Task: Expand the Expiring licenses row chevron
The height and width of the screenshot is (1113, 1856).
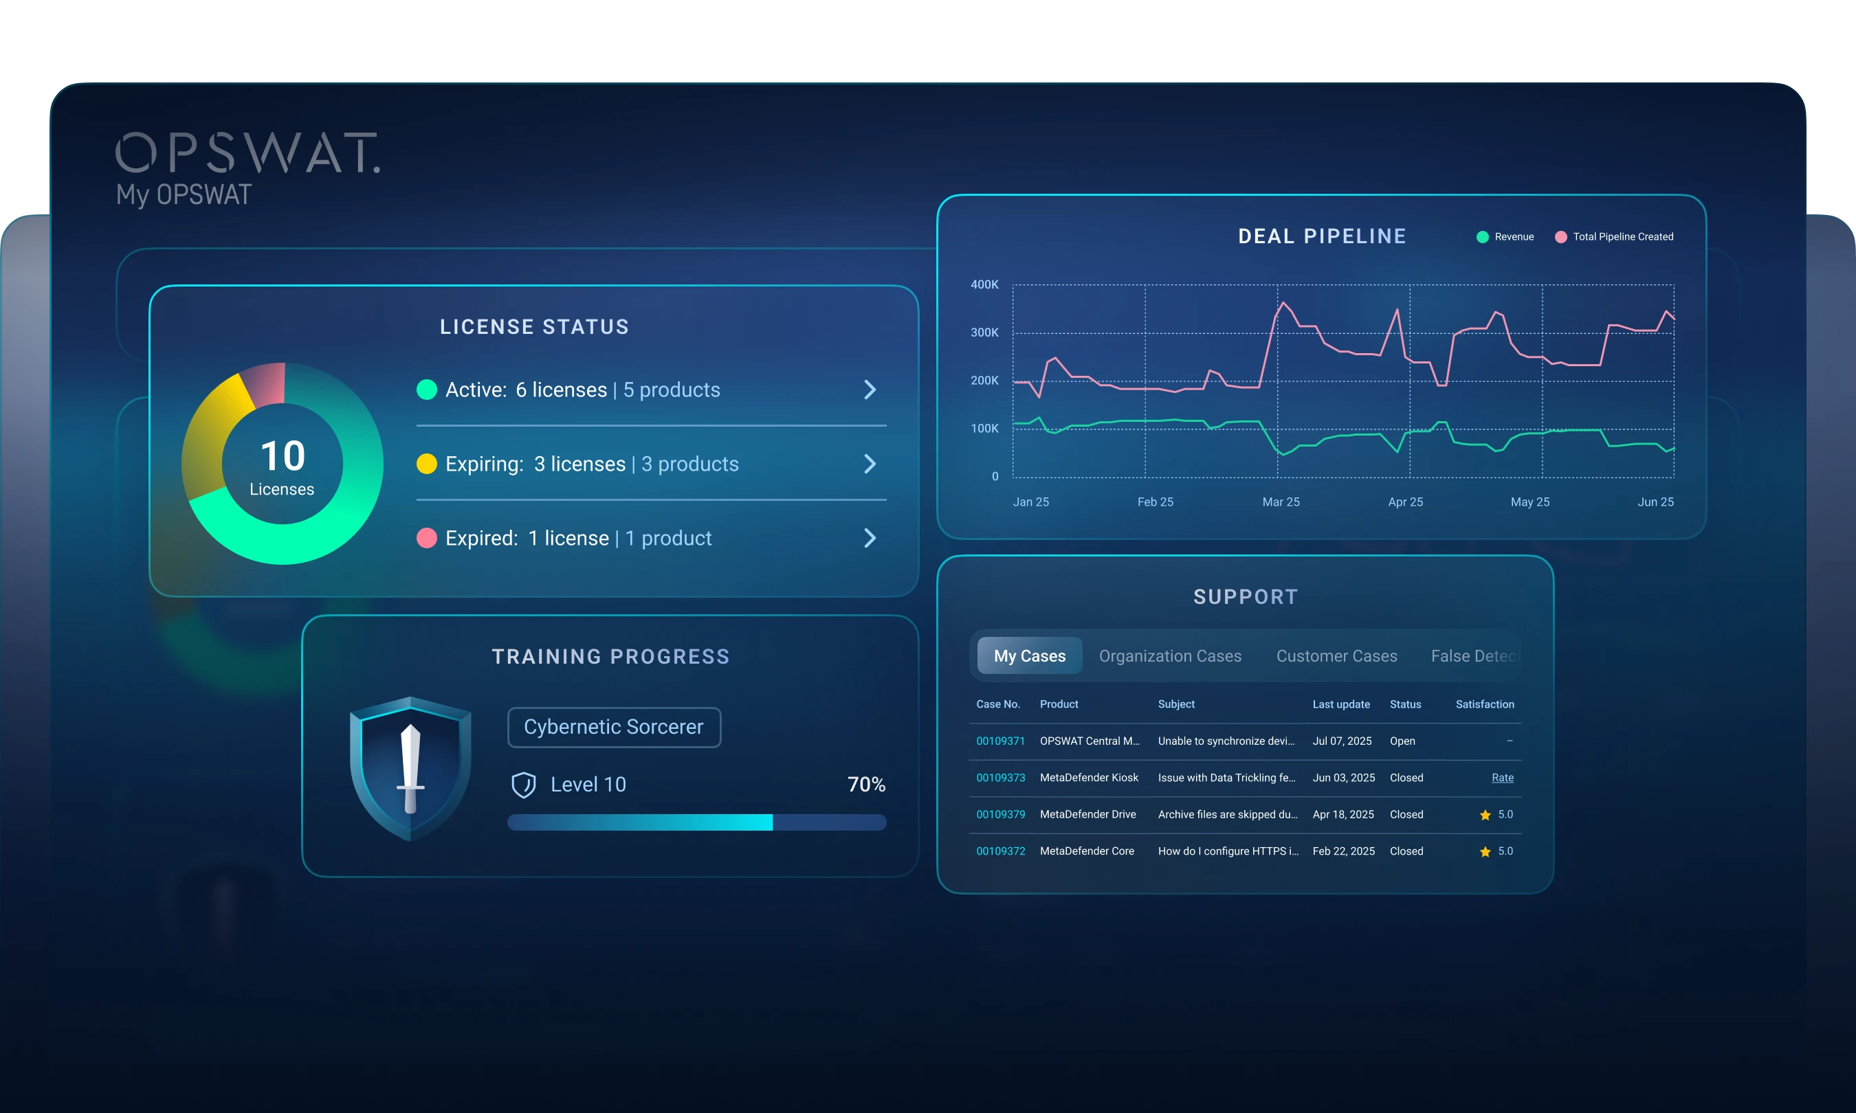Action: [870, 464]
